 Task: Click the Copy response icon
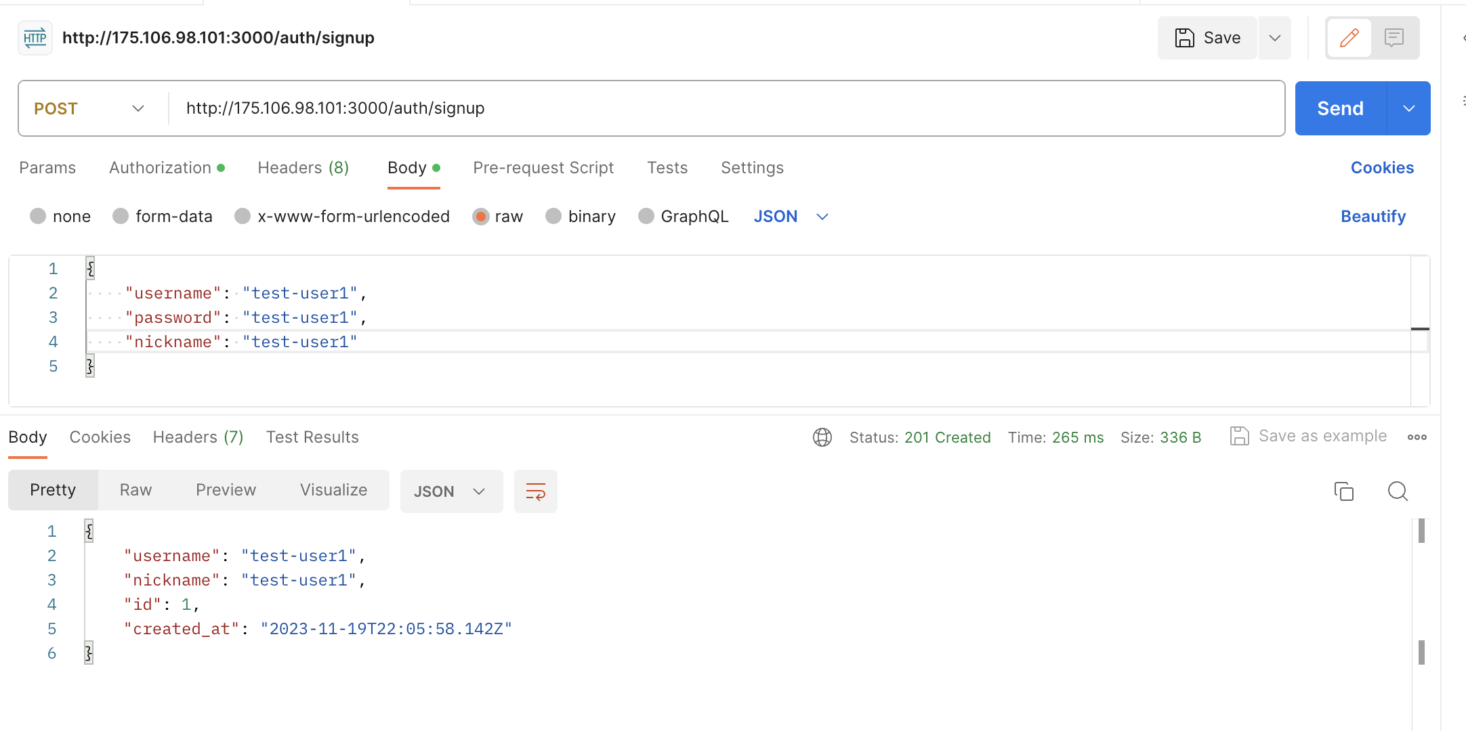[1343, 491]
